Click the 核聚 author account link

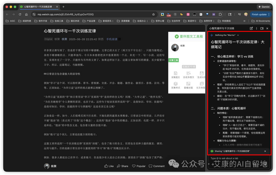tap(64, 39)
